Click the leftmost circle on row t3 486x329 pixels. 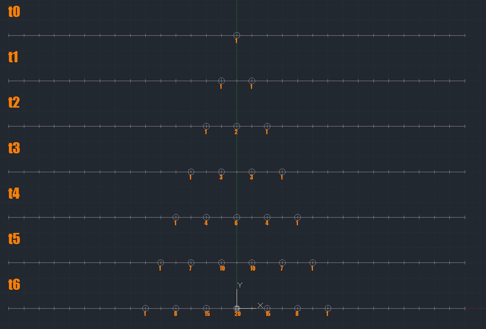[191, 172]
